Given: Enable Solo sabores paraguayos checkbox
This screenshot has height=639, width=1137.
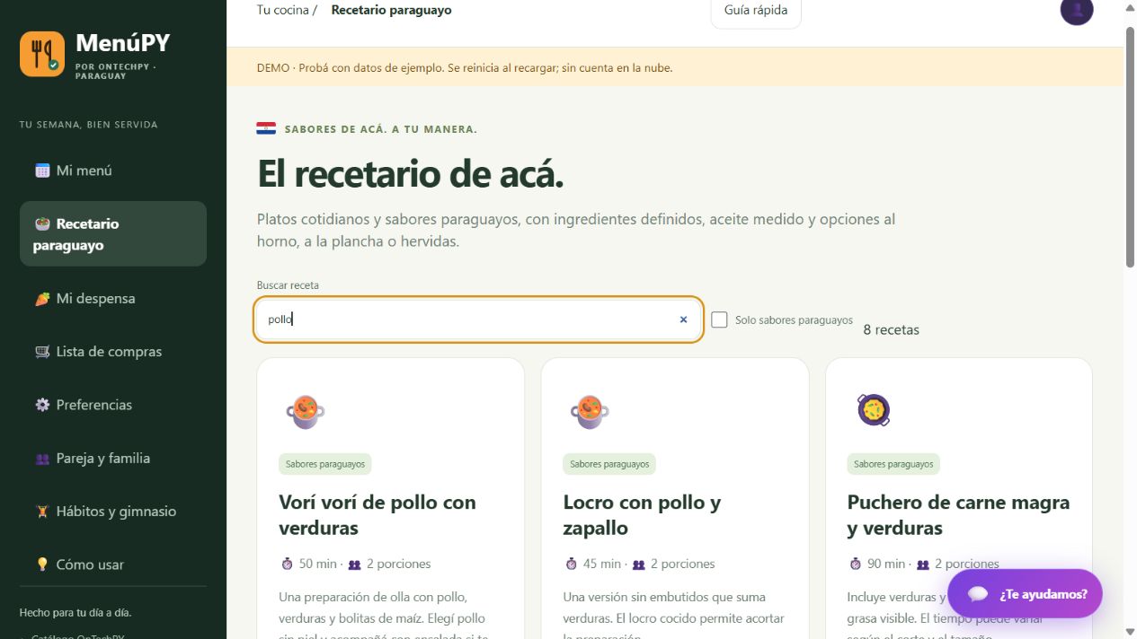Looking at the screenshot, I should pos(719,319).
